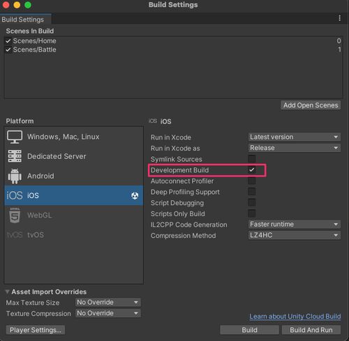Click the Development Build label

point(179,170)
